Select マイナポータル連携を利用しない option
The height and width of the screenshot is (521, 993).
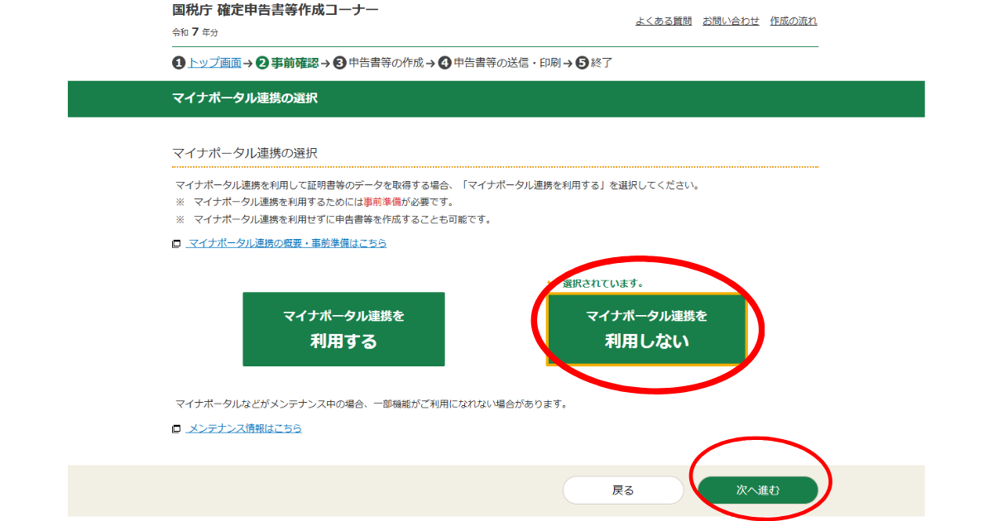646,329
